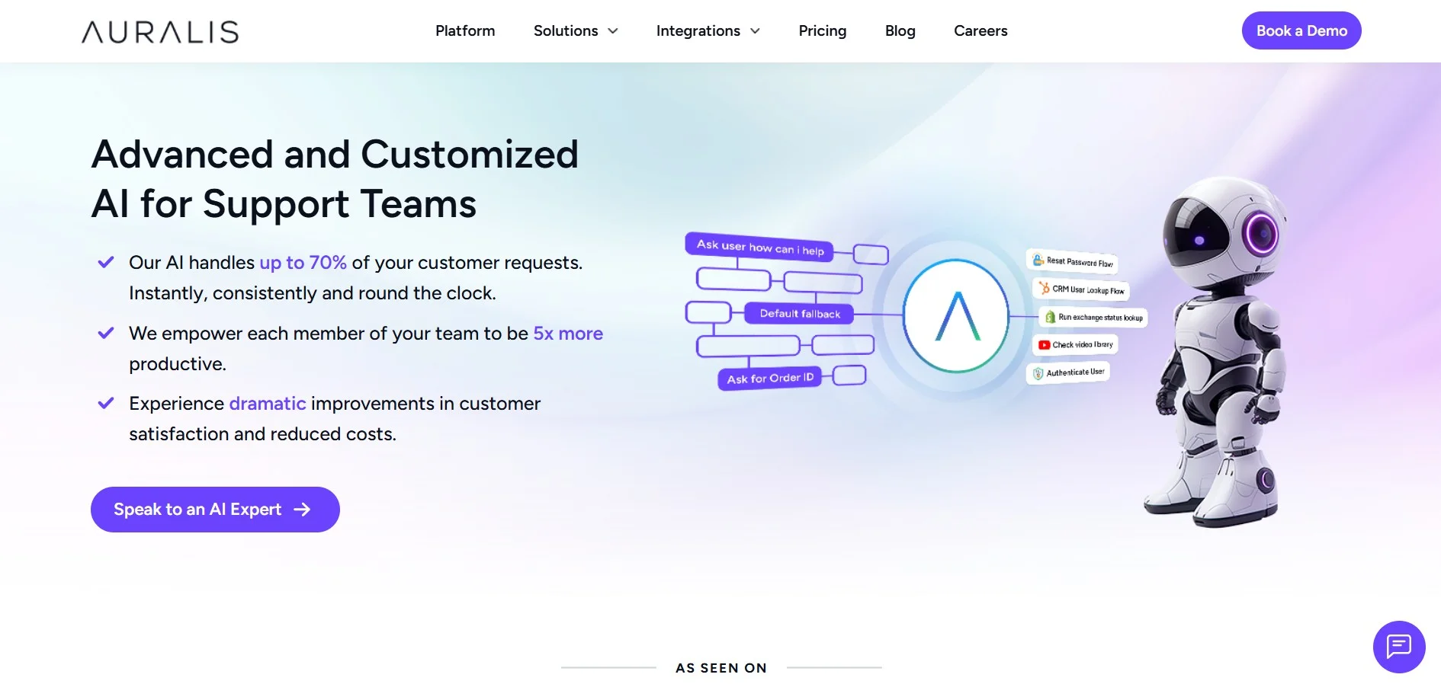
Task: Click the 'Default fallback' flow node
Action: pos(800,313)
